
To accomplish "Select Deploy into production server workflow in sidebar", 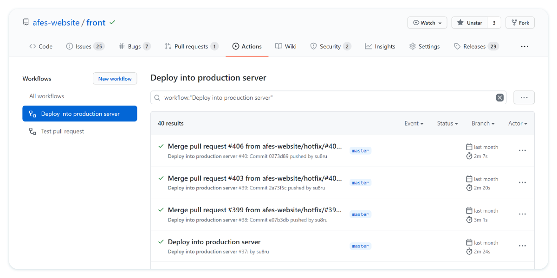I will tap(80, 114).
